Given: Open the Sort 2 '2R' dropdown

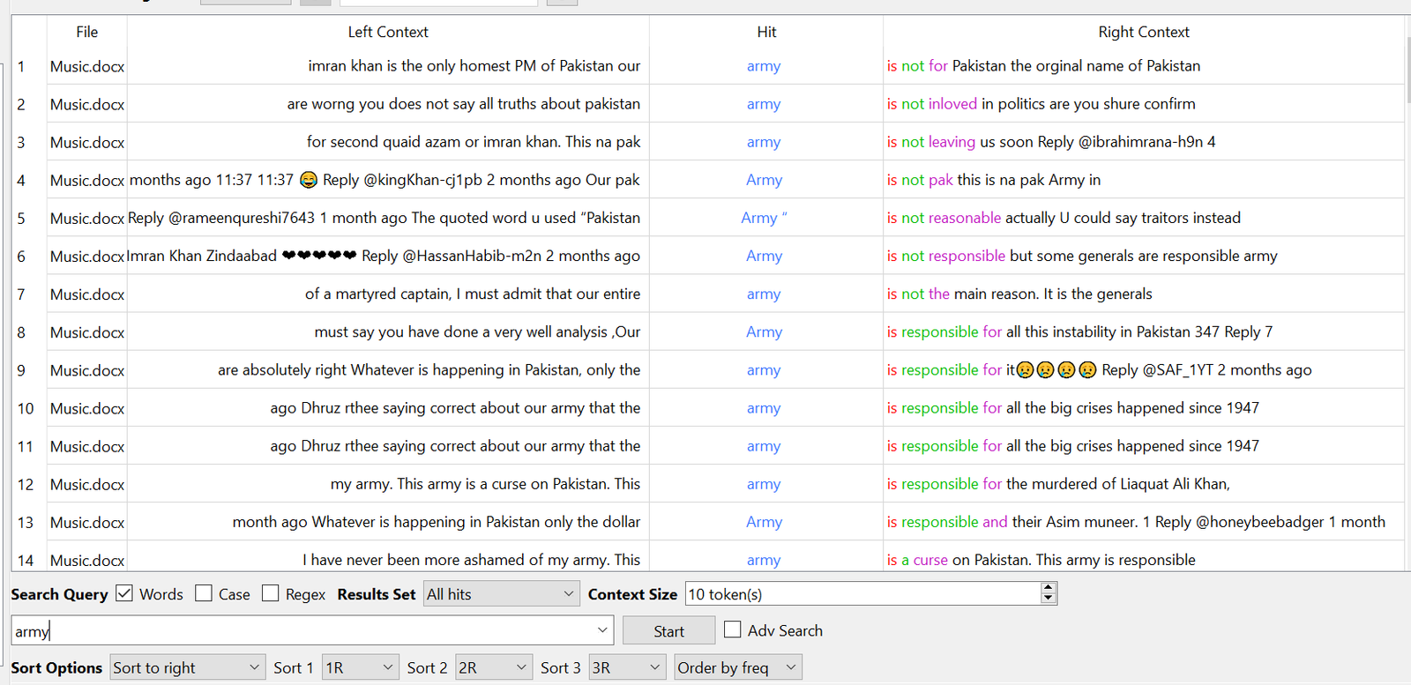Looking at the screenshot, I should pyautogui.click(x=494, y=667).
